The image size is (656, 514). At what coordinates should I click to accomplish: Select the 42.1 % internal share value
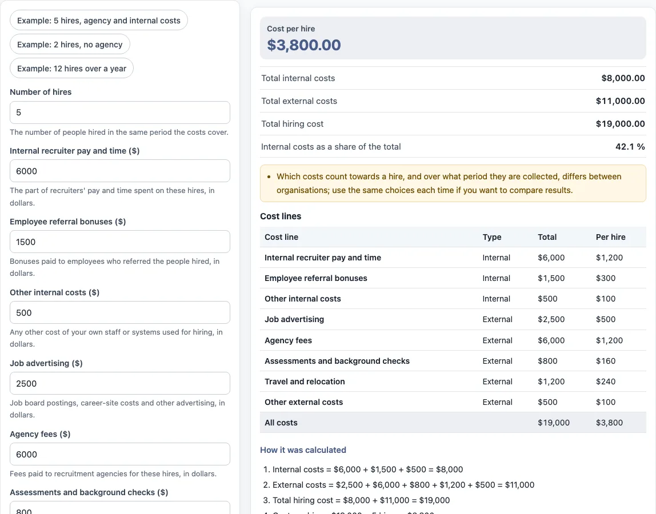coord(630,147)
